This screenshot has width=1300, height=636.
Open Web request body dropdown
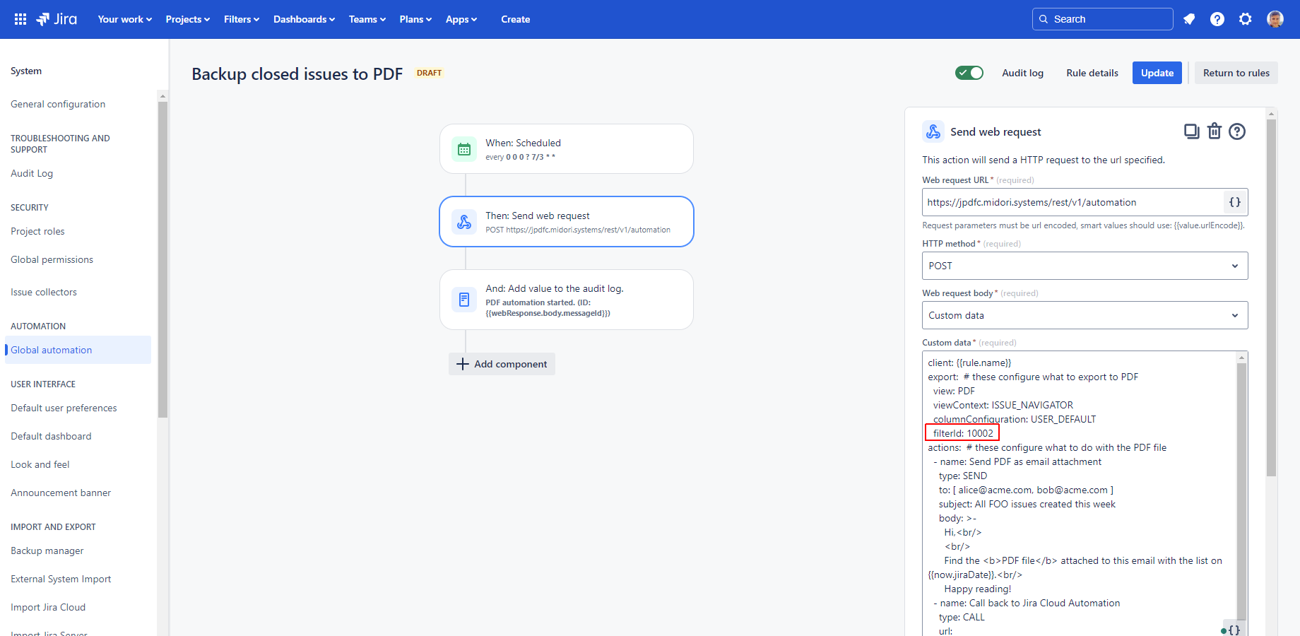[1085, 315]
